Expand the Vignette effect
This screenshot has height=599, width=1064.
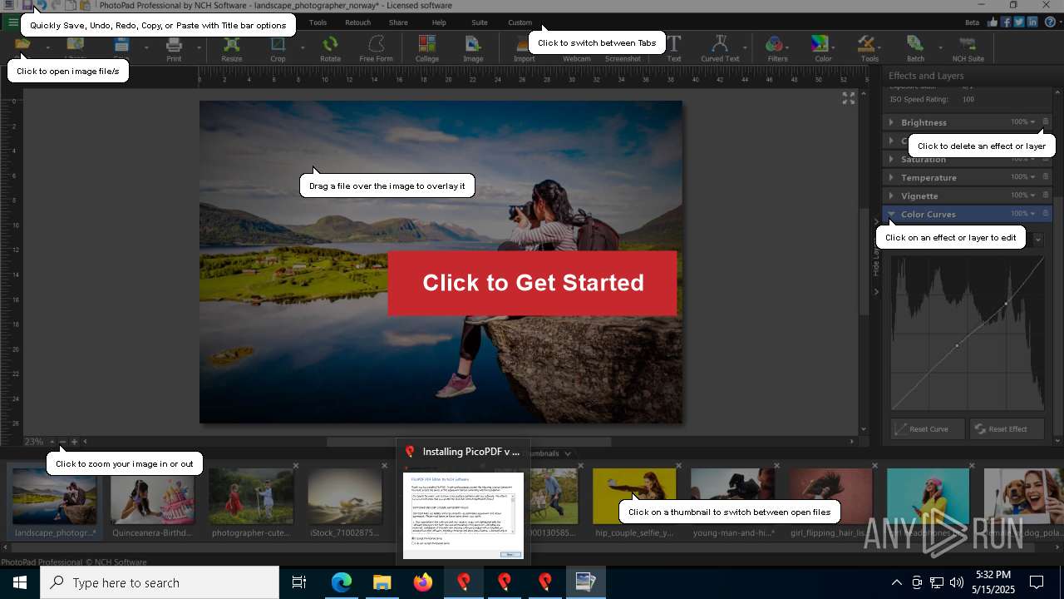(x=891, y=196)
